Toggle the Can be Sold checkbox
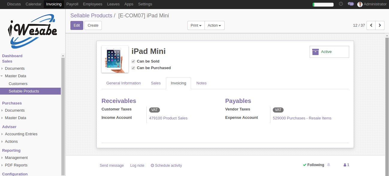The image size is (389, 176). point(133,61)
